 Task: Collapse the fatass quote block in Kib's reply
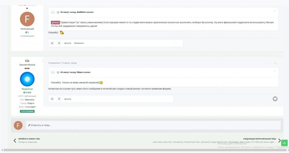tap(58, 73)
